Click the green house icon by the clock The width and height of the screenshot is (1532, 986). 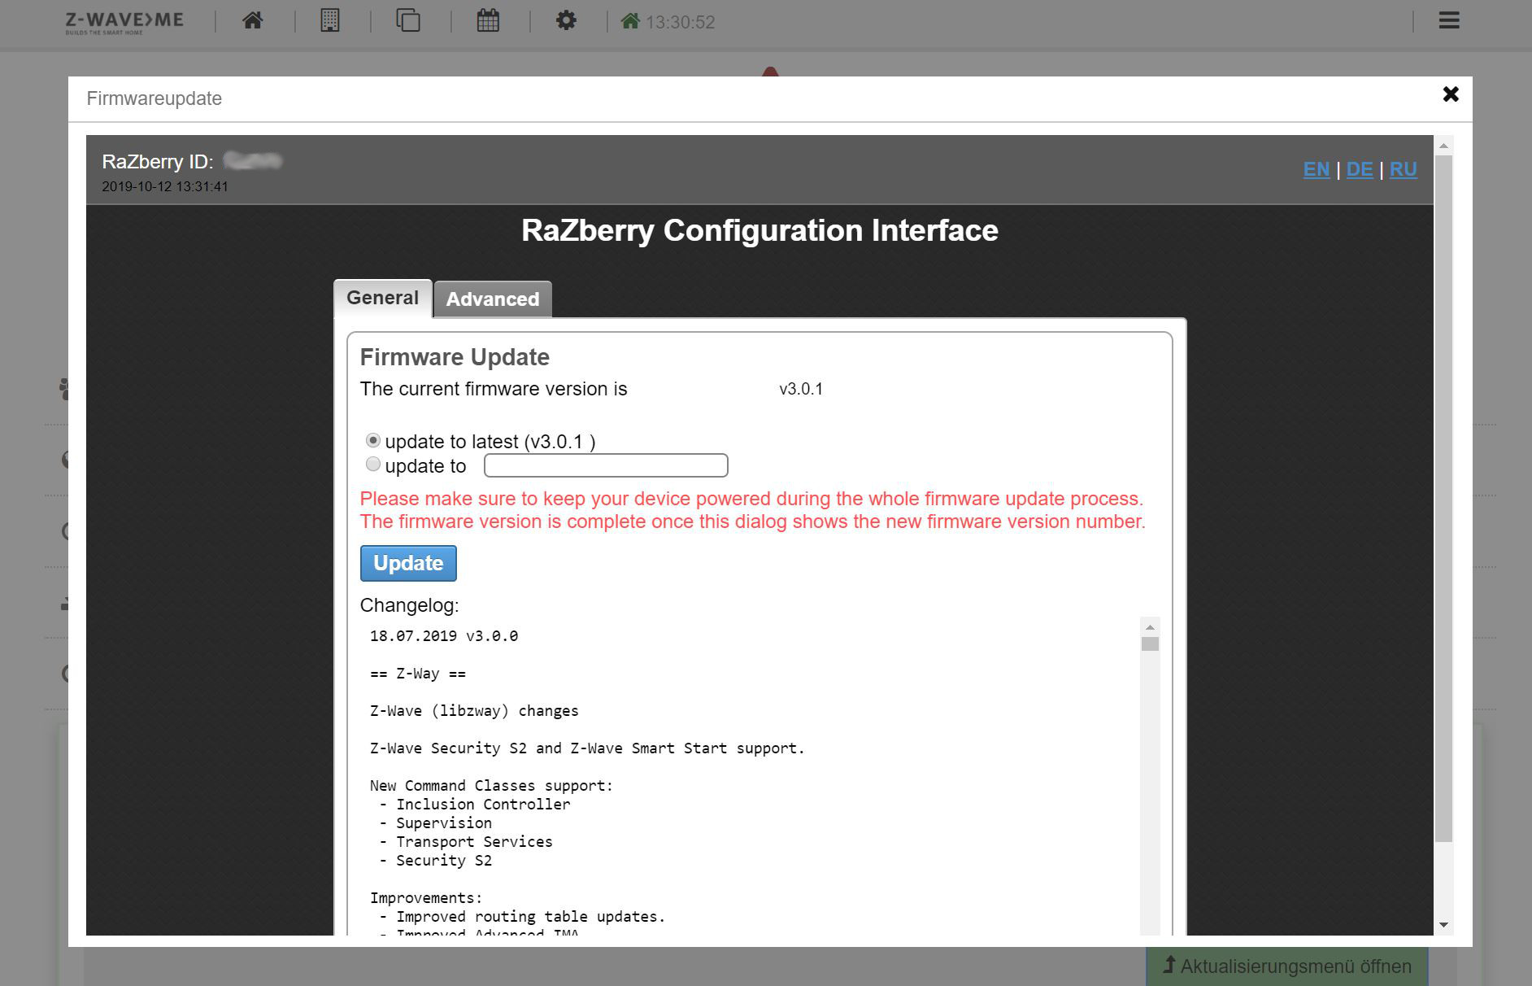point(630,21)
